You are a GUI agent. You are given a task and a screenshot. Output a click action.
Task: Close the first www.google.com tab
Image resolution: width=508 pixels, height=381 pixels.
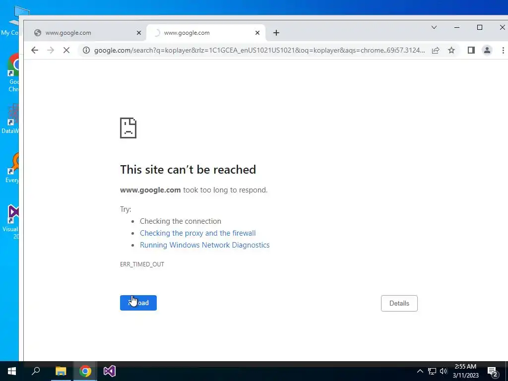coord(139,33)
